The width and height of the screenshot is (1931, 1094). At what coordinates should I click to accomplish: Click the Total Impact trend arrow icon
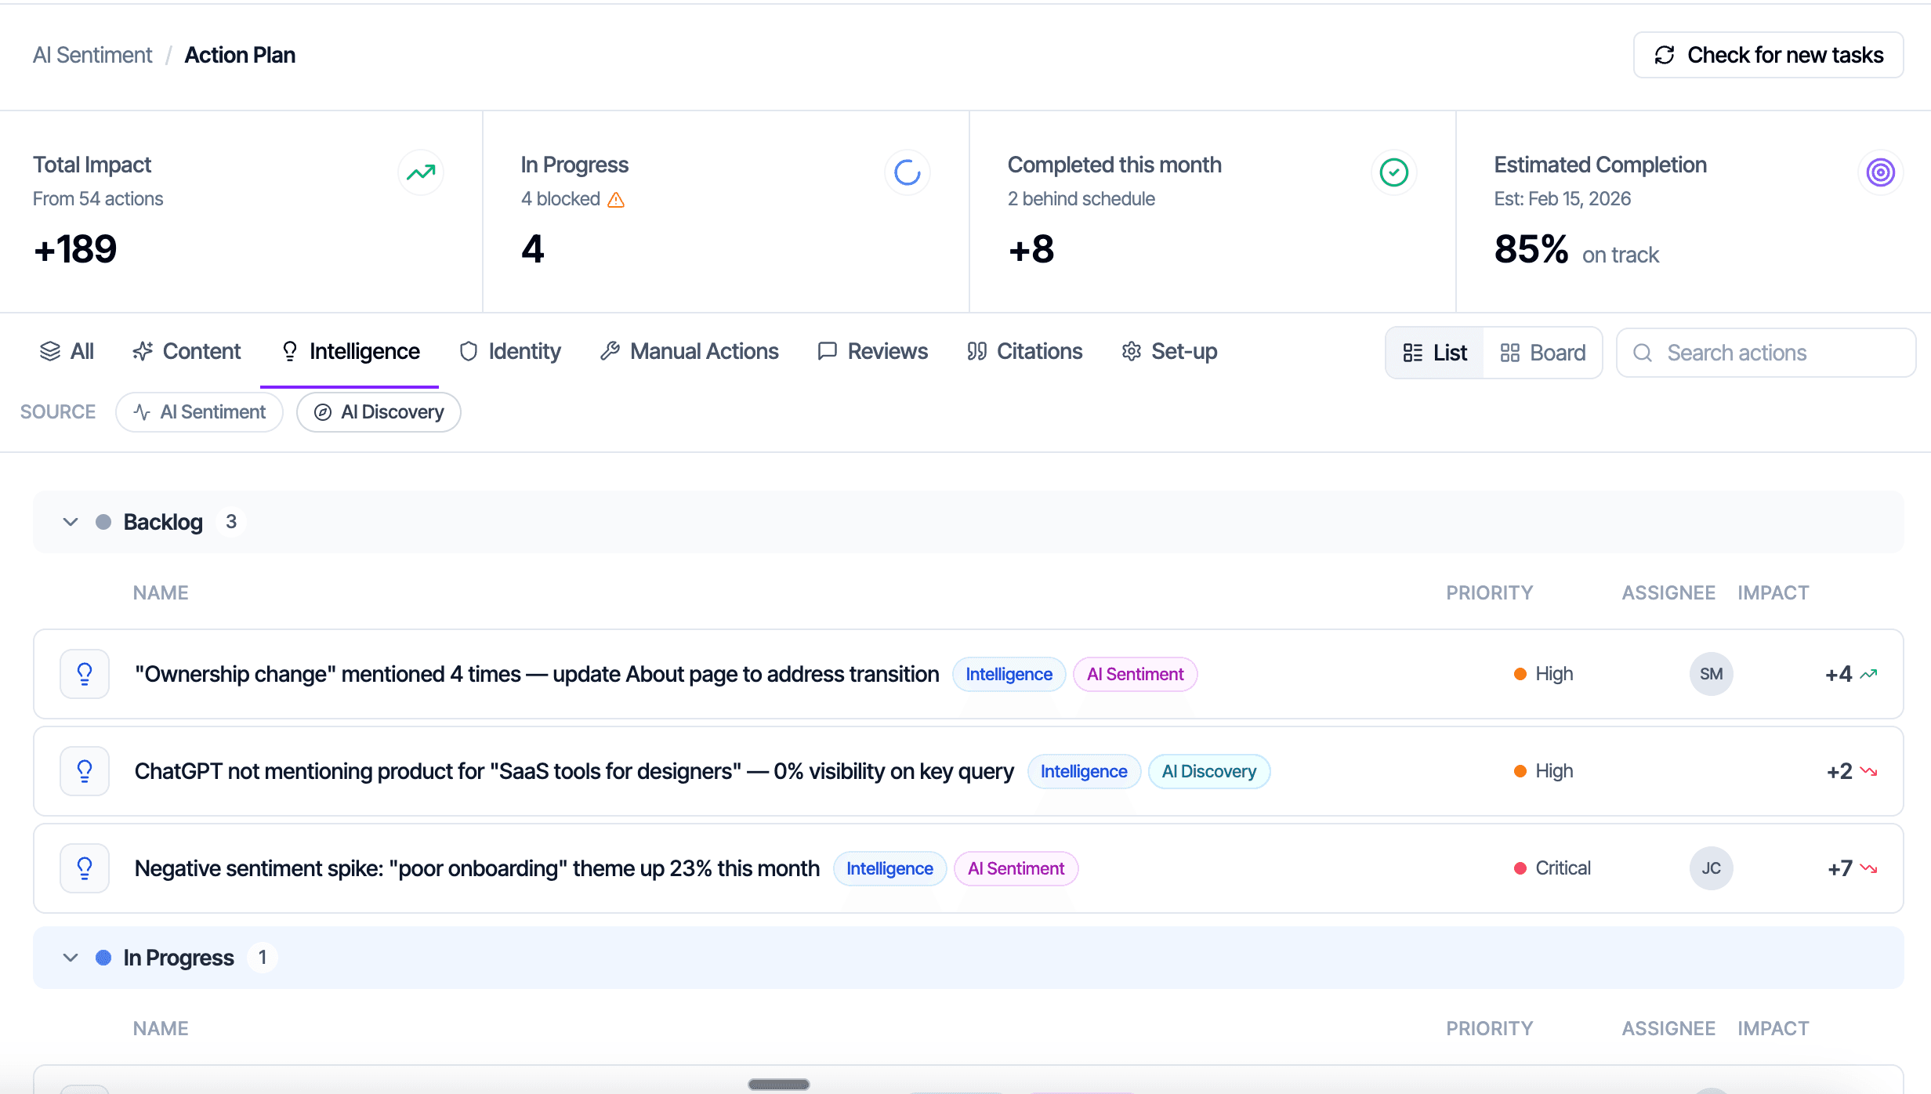pyautogui.click(x=421, y=172)
